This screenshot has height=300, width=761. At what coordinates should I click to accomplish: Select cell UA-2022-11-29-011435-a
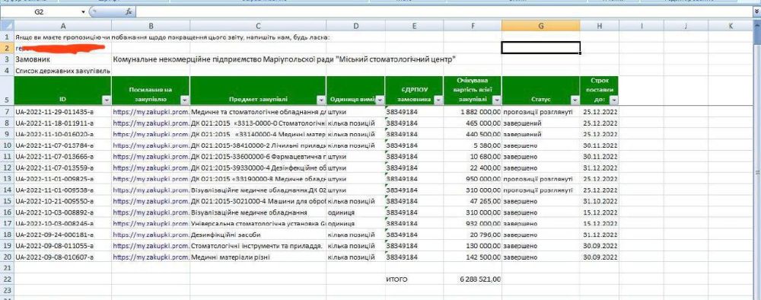pyautogui.click(x=62, y=112)
